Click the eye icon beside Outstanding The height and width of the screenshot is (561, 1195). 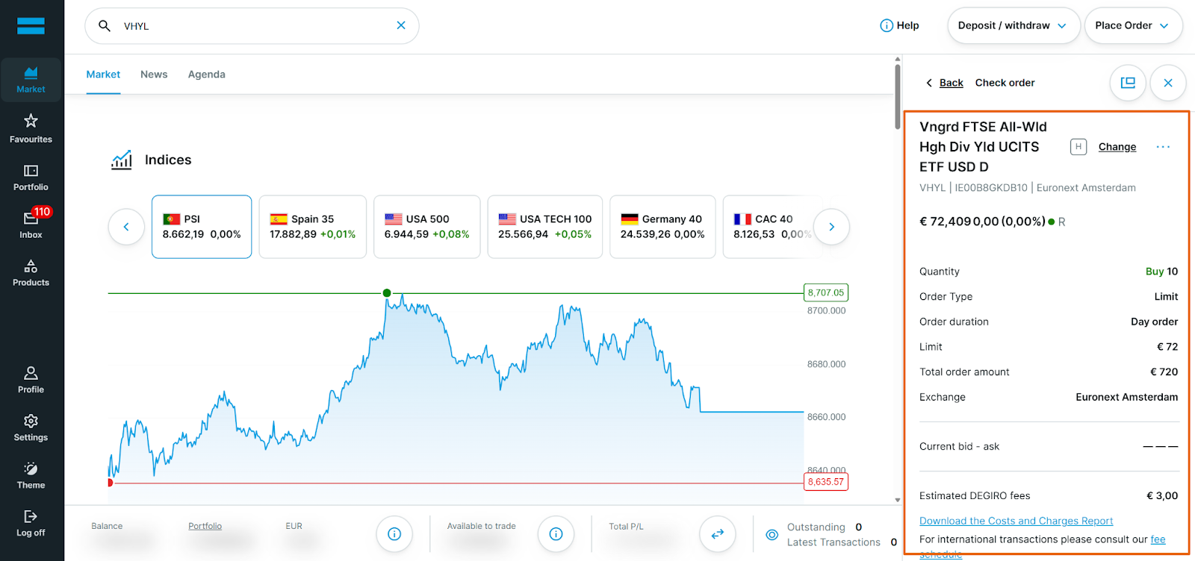tap(772, 535)
